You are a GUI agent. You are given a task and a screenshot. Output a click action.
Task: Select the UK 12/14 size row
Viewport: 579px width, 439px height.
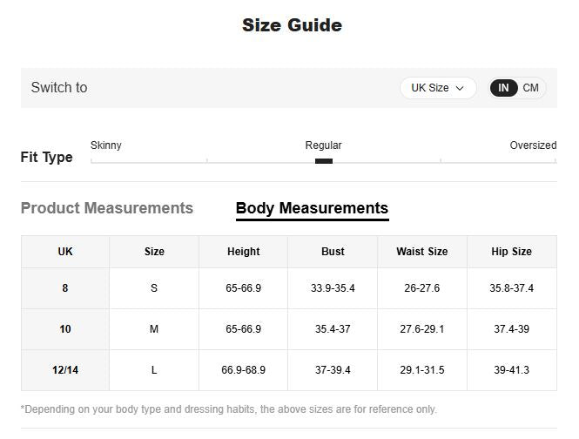click(65, 370)
